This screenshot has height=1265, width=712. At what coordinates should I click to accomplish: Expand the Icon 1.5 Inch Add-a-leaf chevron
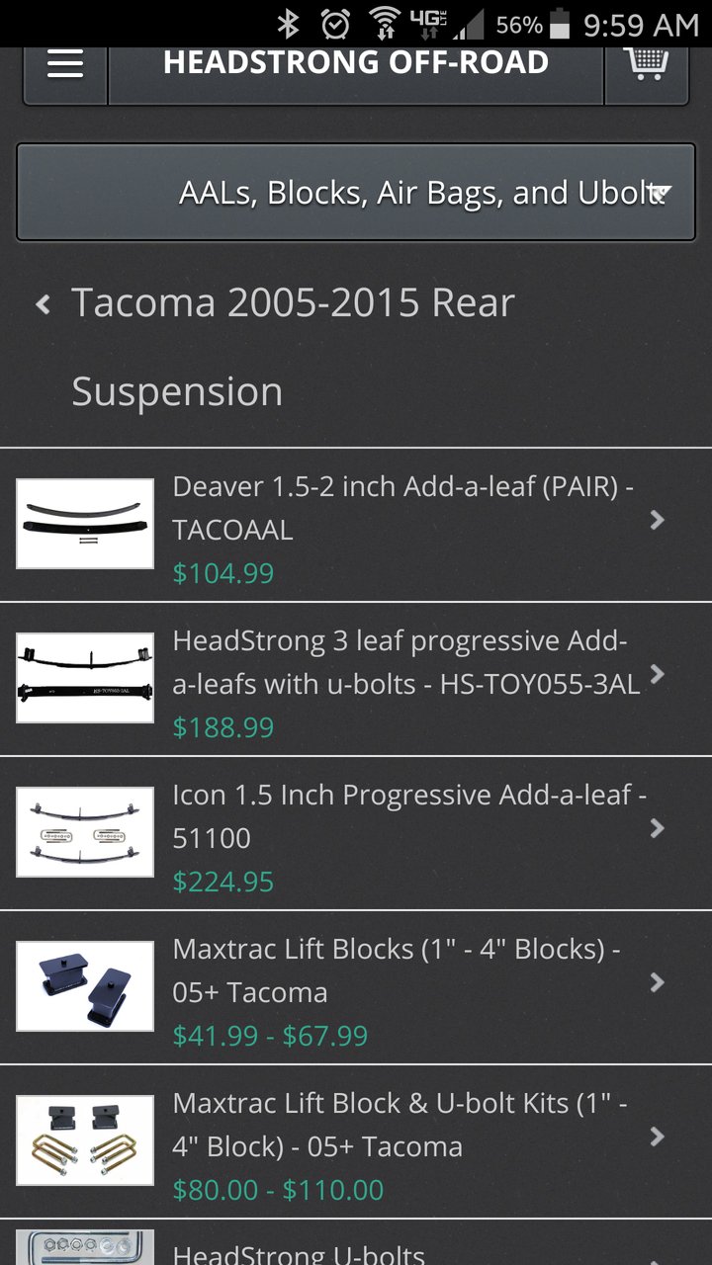658,828
